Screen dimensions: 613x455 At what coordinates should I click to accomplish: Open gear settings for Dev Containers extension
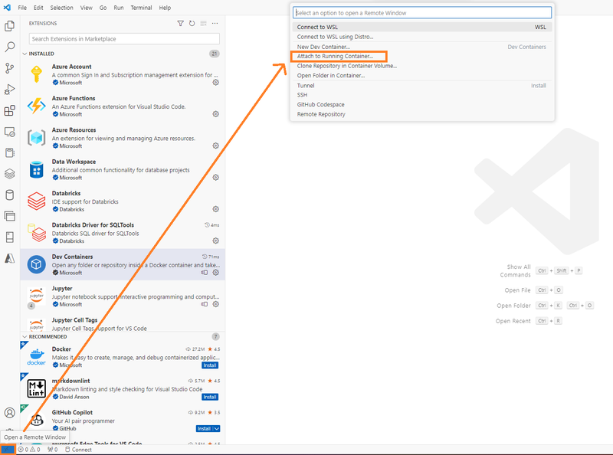pyautogui.click(x=215, y=273)
